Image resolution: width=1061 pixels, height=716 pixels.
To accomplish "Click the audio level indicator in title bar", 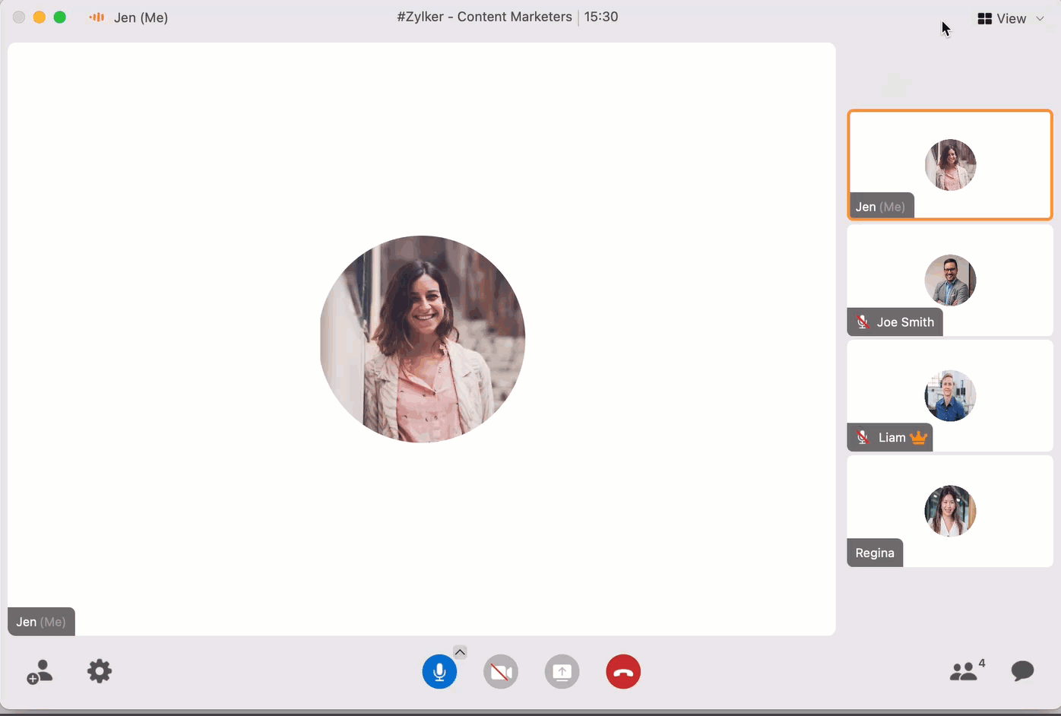I will coord(97,17).
